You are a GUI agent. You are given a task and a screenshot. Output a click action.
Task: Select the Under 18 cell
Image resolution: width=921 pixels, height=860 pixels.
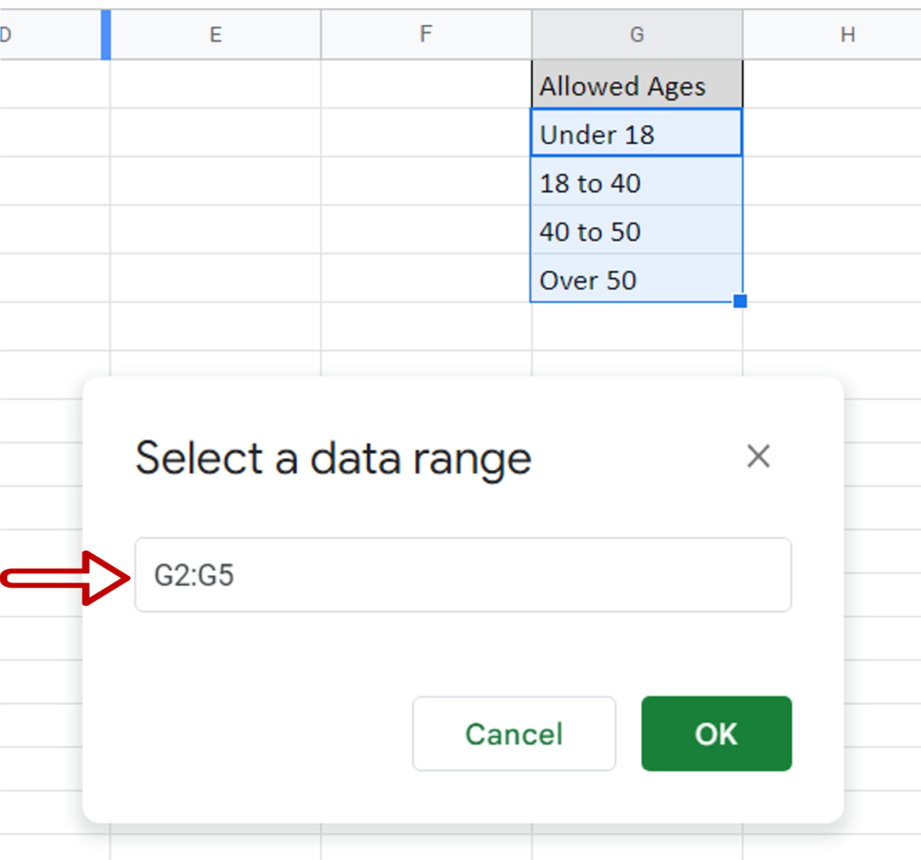[x=637, y=134]
